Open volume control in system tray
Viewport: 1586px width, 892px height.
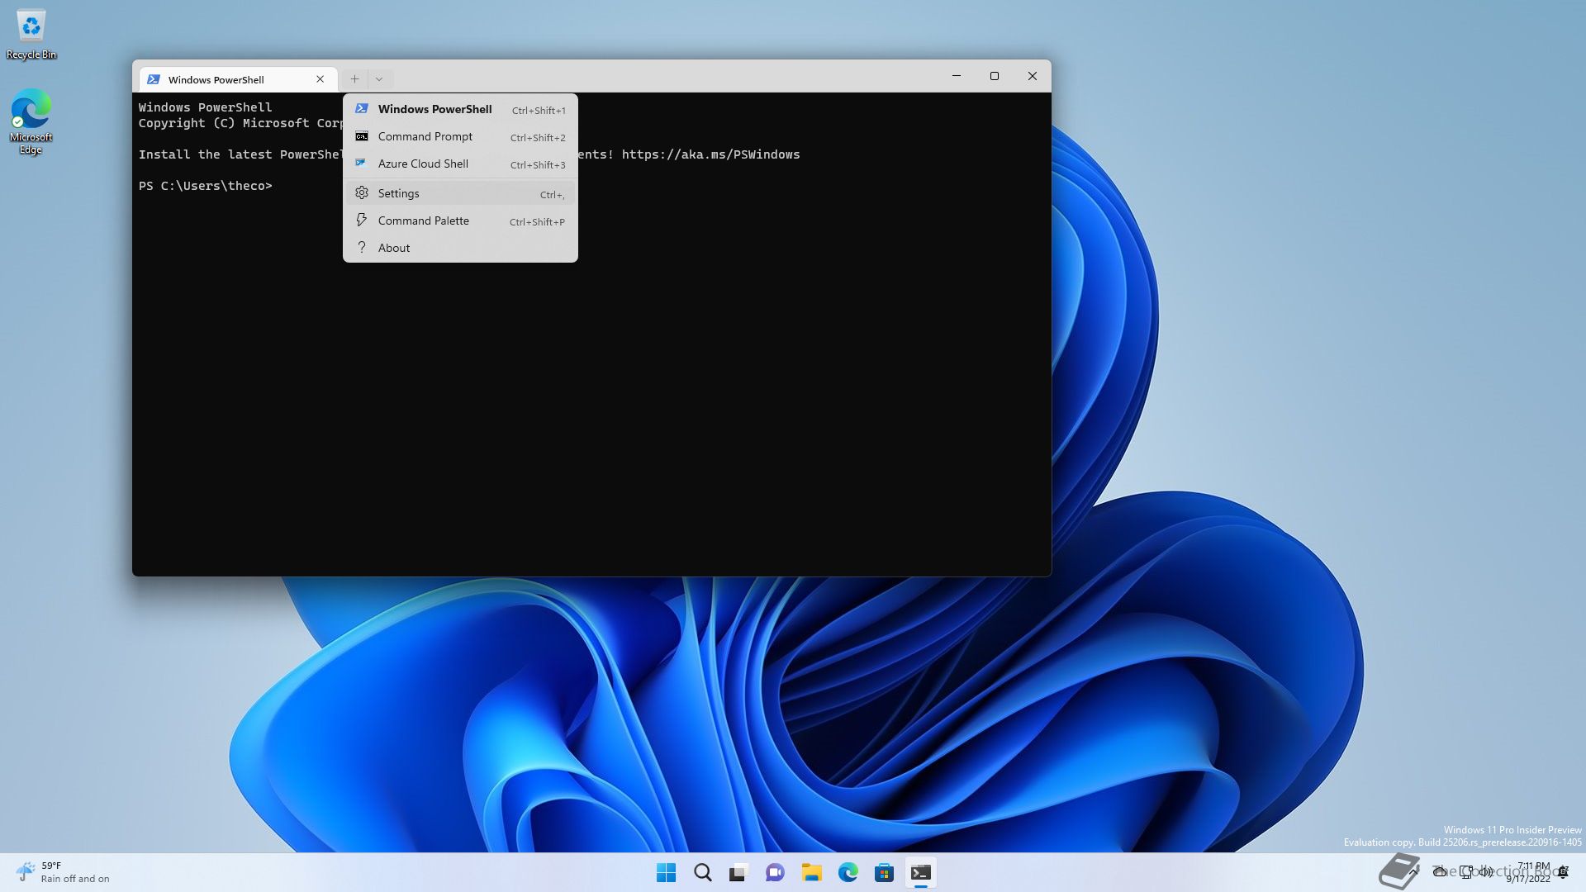tap(1486, 872)
